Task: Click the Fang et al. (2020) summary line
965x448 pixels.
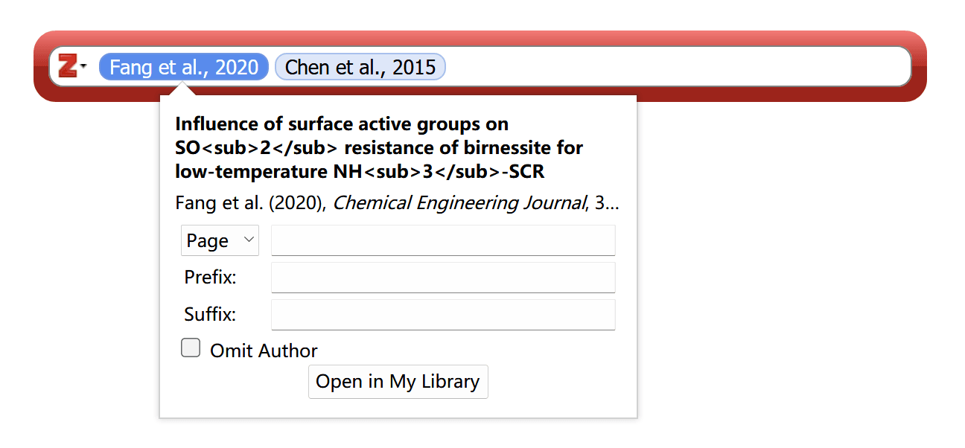Action: tap(250, 203)
